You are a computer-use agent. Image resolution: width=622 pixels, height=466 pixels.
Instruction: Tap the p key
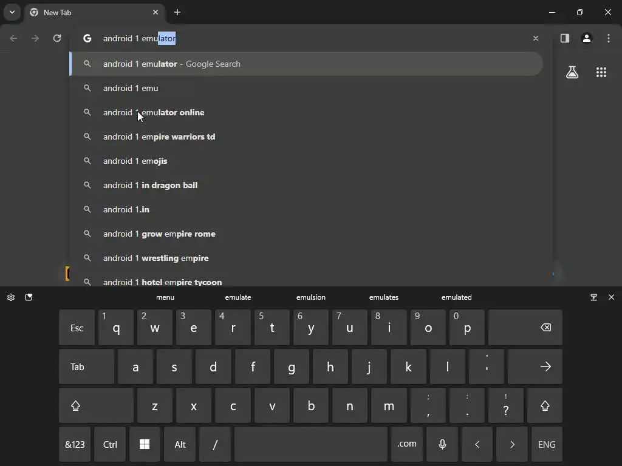(x=467, y=328)
